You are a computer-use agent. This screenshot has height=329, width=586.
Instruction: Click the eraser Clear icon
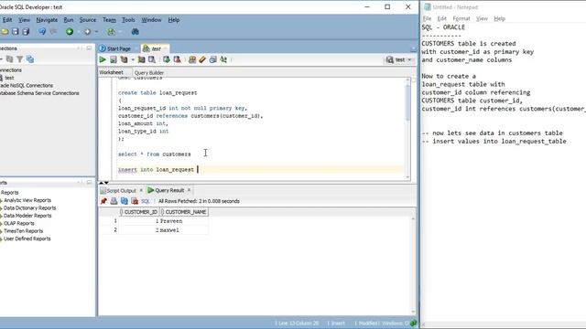tap(202, 59)
